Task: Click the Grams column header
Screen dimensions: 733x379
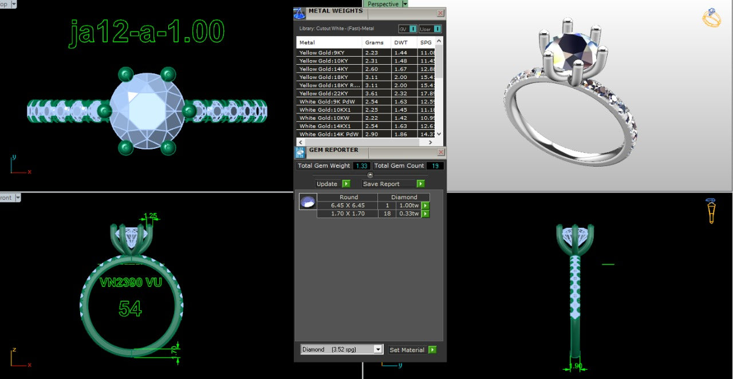Action: point(377,42)
